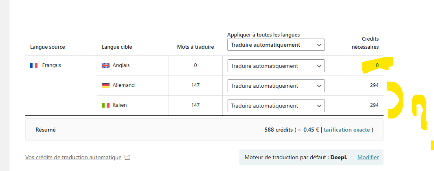Click the 'Mots à traduire' column header
Image resolution: width=434 pixels, height=171 pixels.
(x=195, y=47)
